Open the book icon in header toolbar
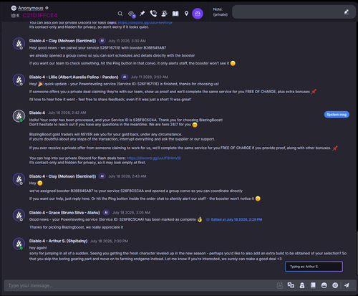This screenshot has height=296, width=358. (x=175, y=14)
